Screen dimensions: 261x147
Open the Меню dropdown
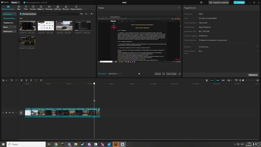coord(15,2)
